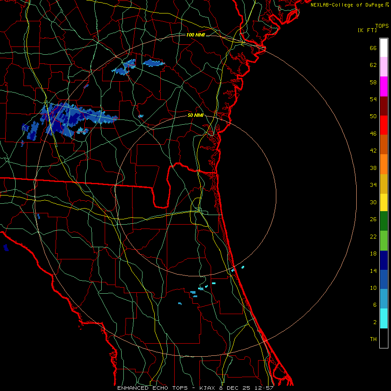Screen dimensions: 391x391
Task: Click the orange 42 legend swatch
Action: [x=384, y=164]
